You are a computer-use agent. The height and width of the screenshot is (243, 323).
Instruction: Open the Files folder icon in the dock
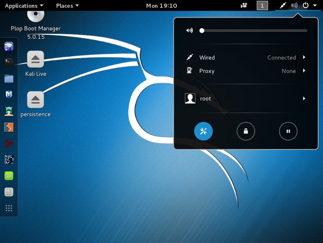click(9, 78)
